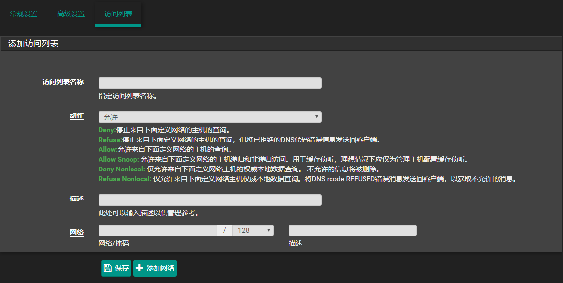The image size is (563, 283).
Task: Click the 添加网络 button
Action: 155,268
